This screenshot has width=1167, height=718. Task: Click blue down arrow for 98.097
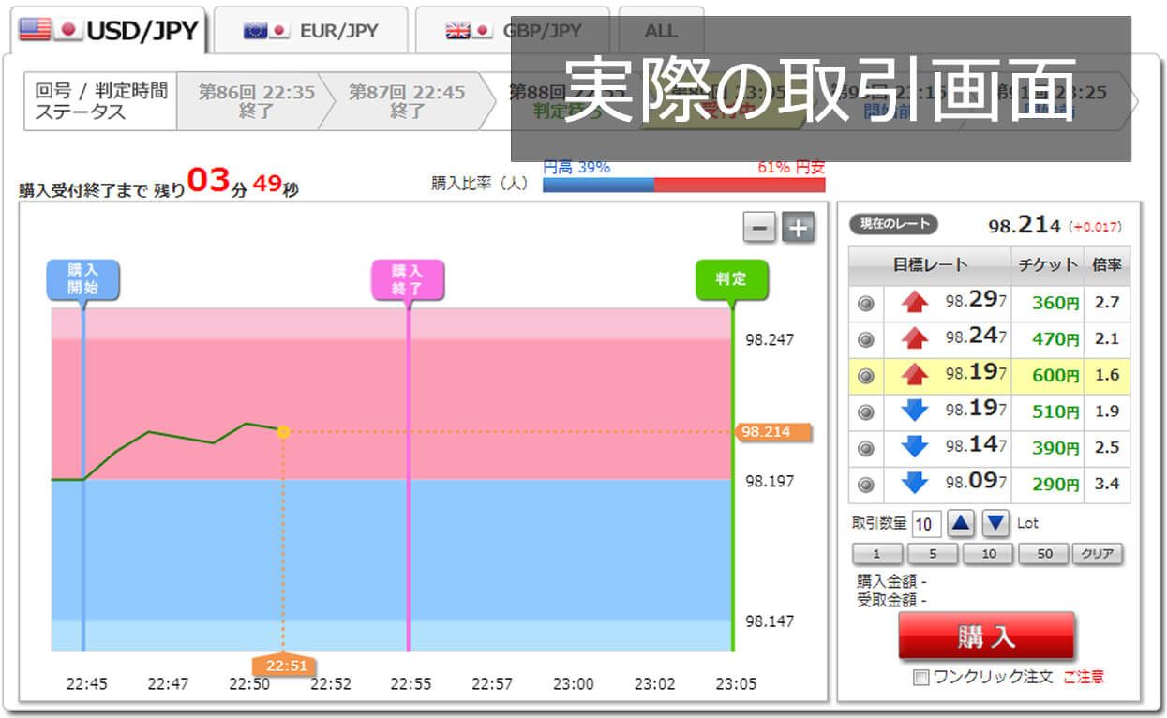coord(914,484)
